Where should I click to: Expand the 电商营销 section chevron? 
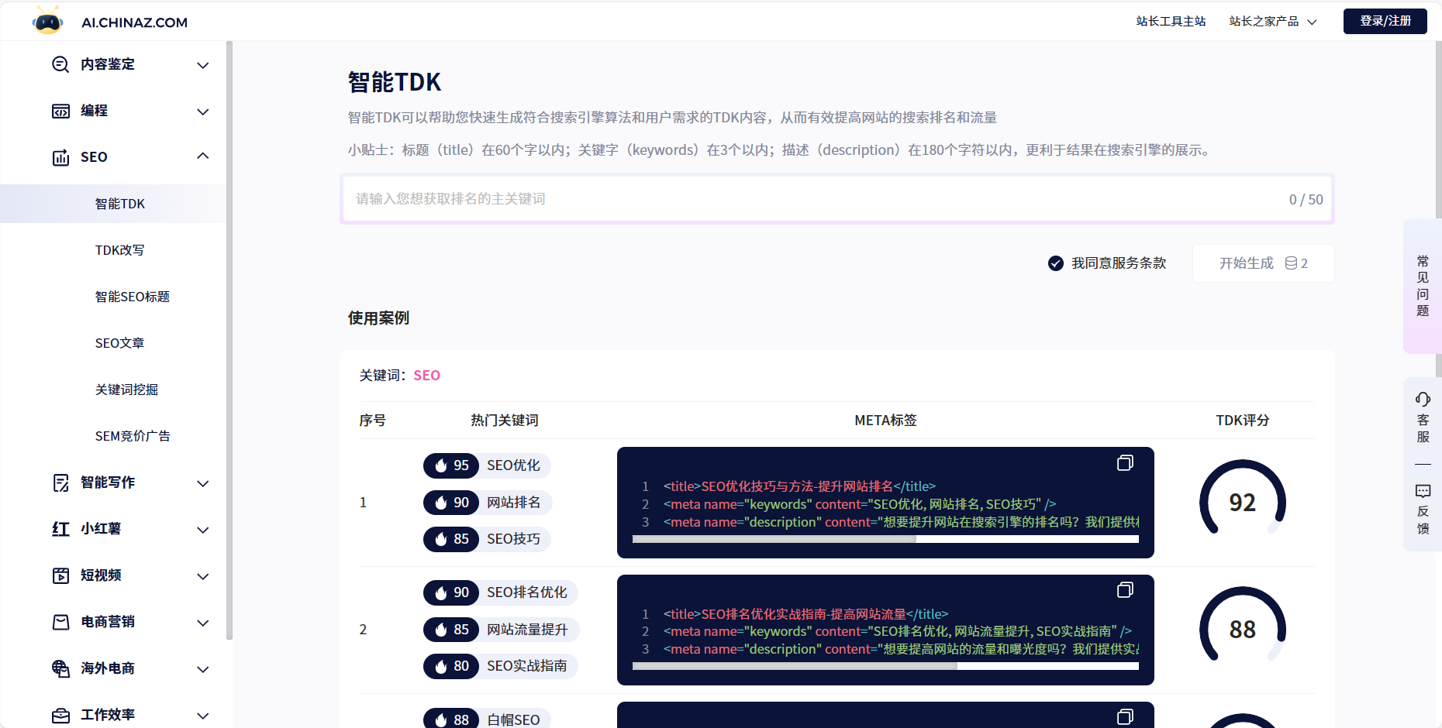(203, 623)
